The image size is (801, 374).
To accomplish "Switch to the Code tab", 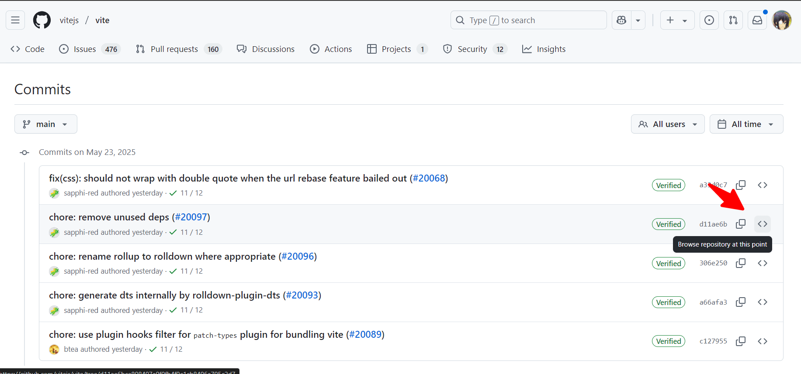I will pos(28,49).
